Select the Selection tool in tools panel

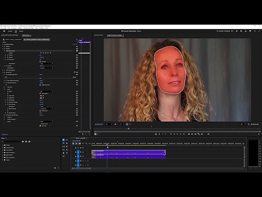(63, 140)
